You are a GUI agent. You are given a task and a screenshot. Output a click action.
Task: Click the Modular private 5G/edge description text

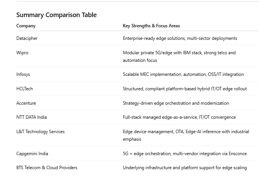click(x=179, y=57)
